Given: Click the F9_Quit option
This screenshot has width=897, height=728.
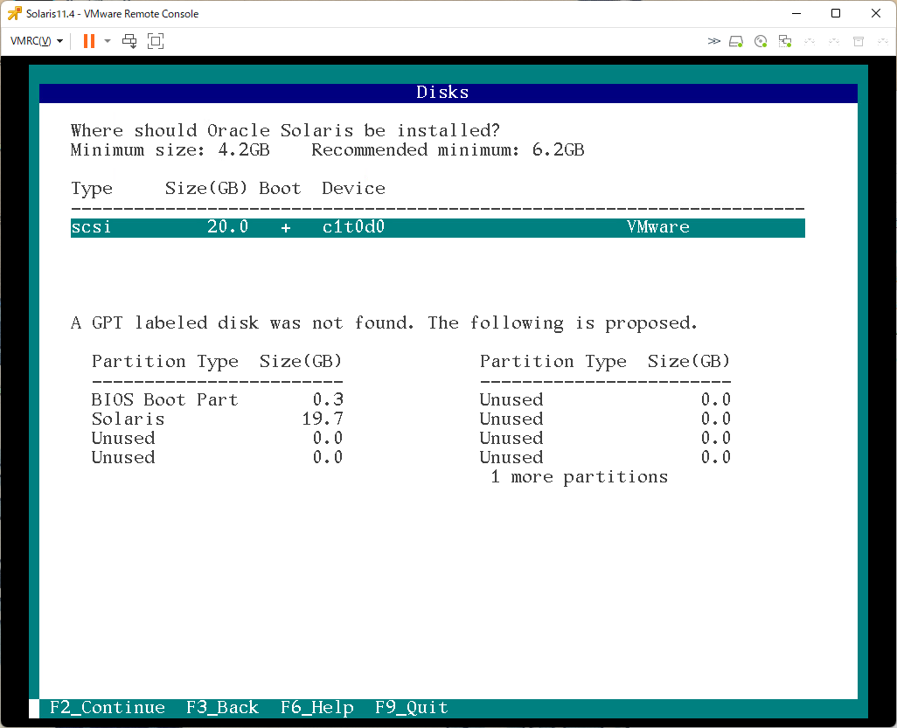Looking at the screenshot, I should 411,707.
